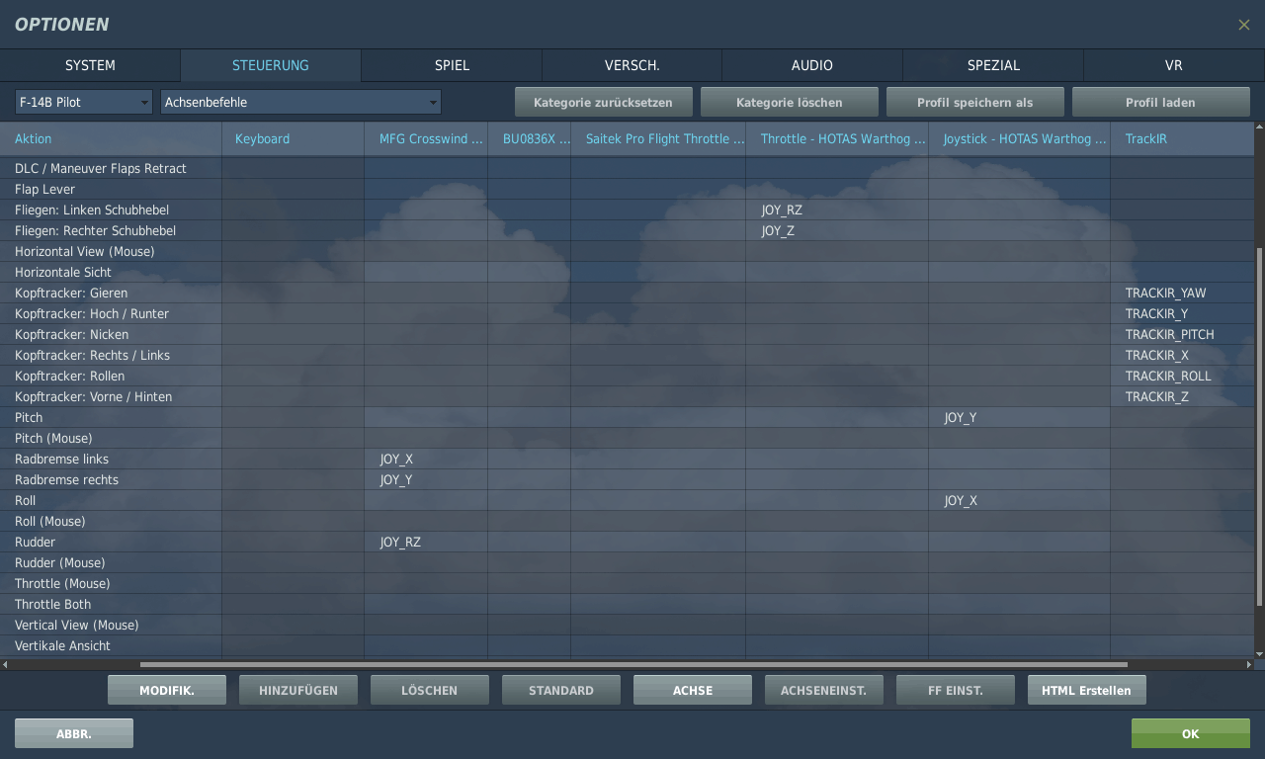Image resolution: width=1265 pixels, height=759 pixels.
Task: Select the JOY_RZ binding for Rudder
Action: (x=400, y=542)
